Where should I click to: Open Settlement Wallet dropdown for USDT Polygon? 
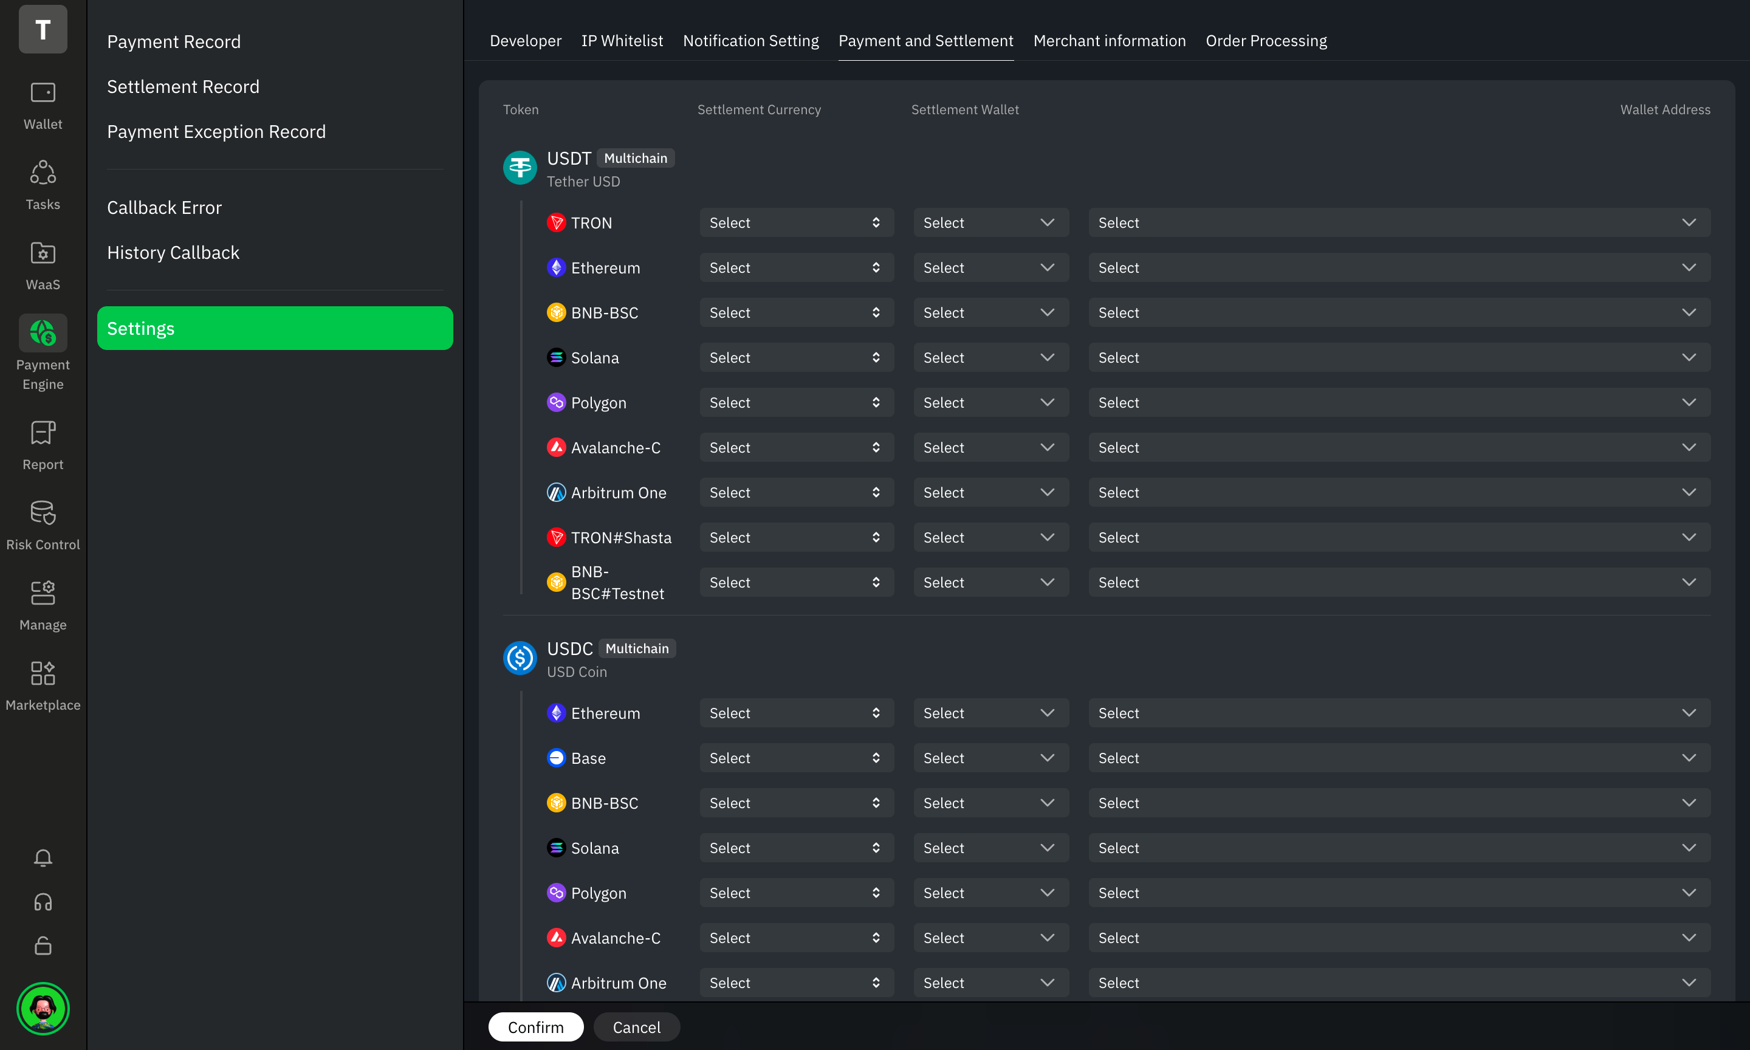click(x=990, y=403)
